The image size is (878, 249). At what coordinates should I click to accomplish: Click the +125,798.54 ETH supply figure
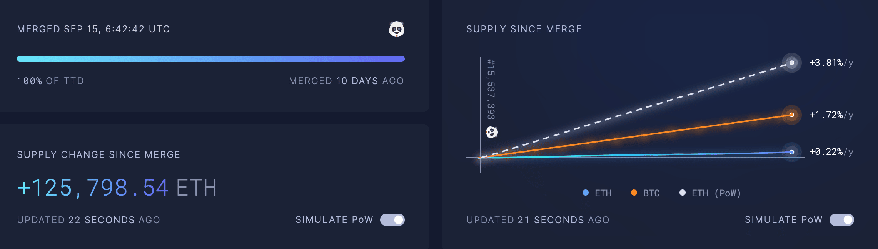(x=117, y=188)
